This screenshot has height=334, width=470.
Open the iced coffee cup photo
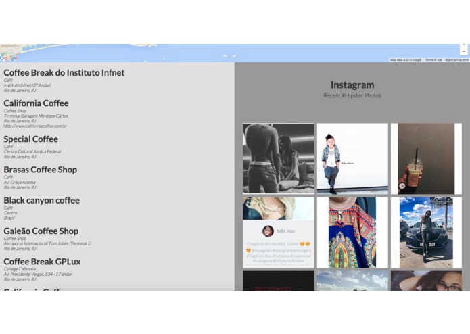[x=426, y=159]
